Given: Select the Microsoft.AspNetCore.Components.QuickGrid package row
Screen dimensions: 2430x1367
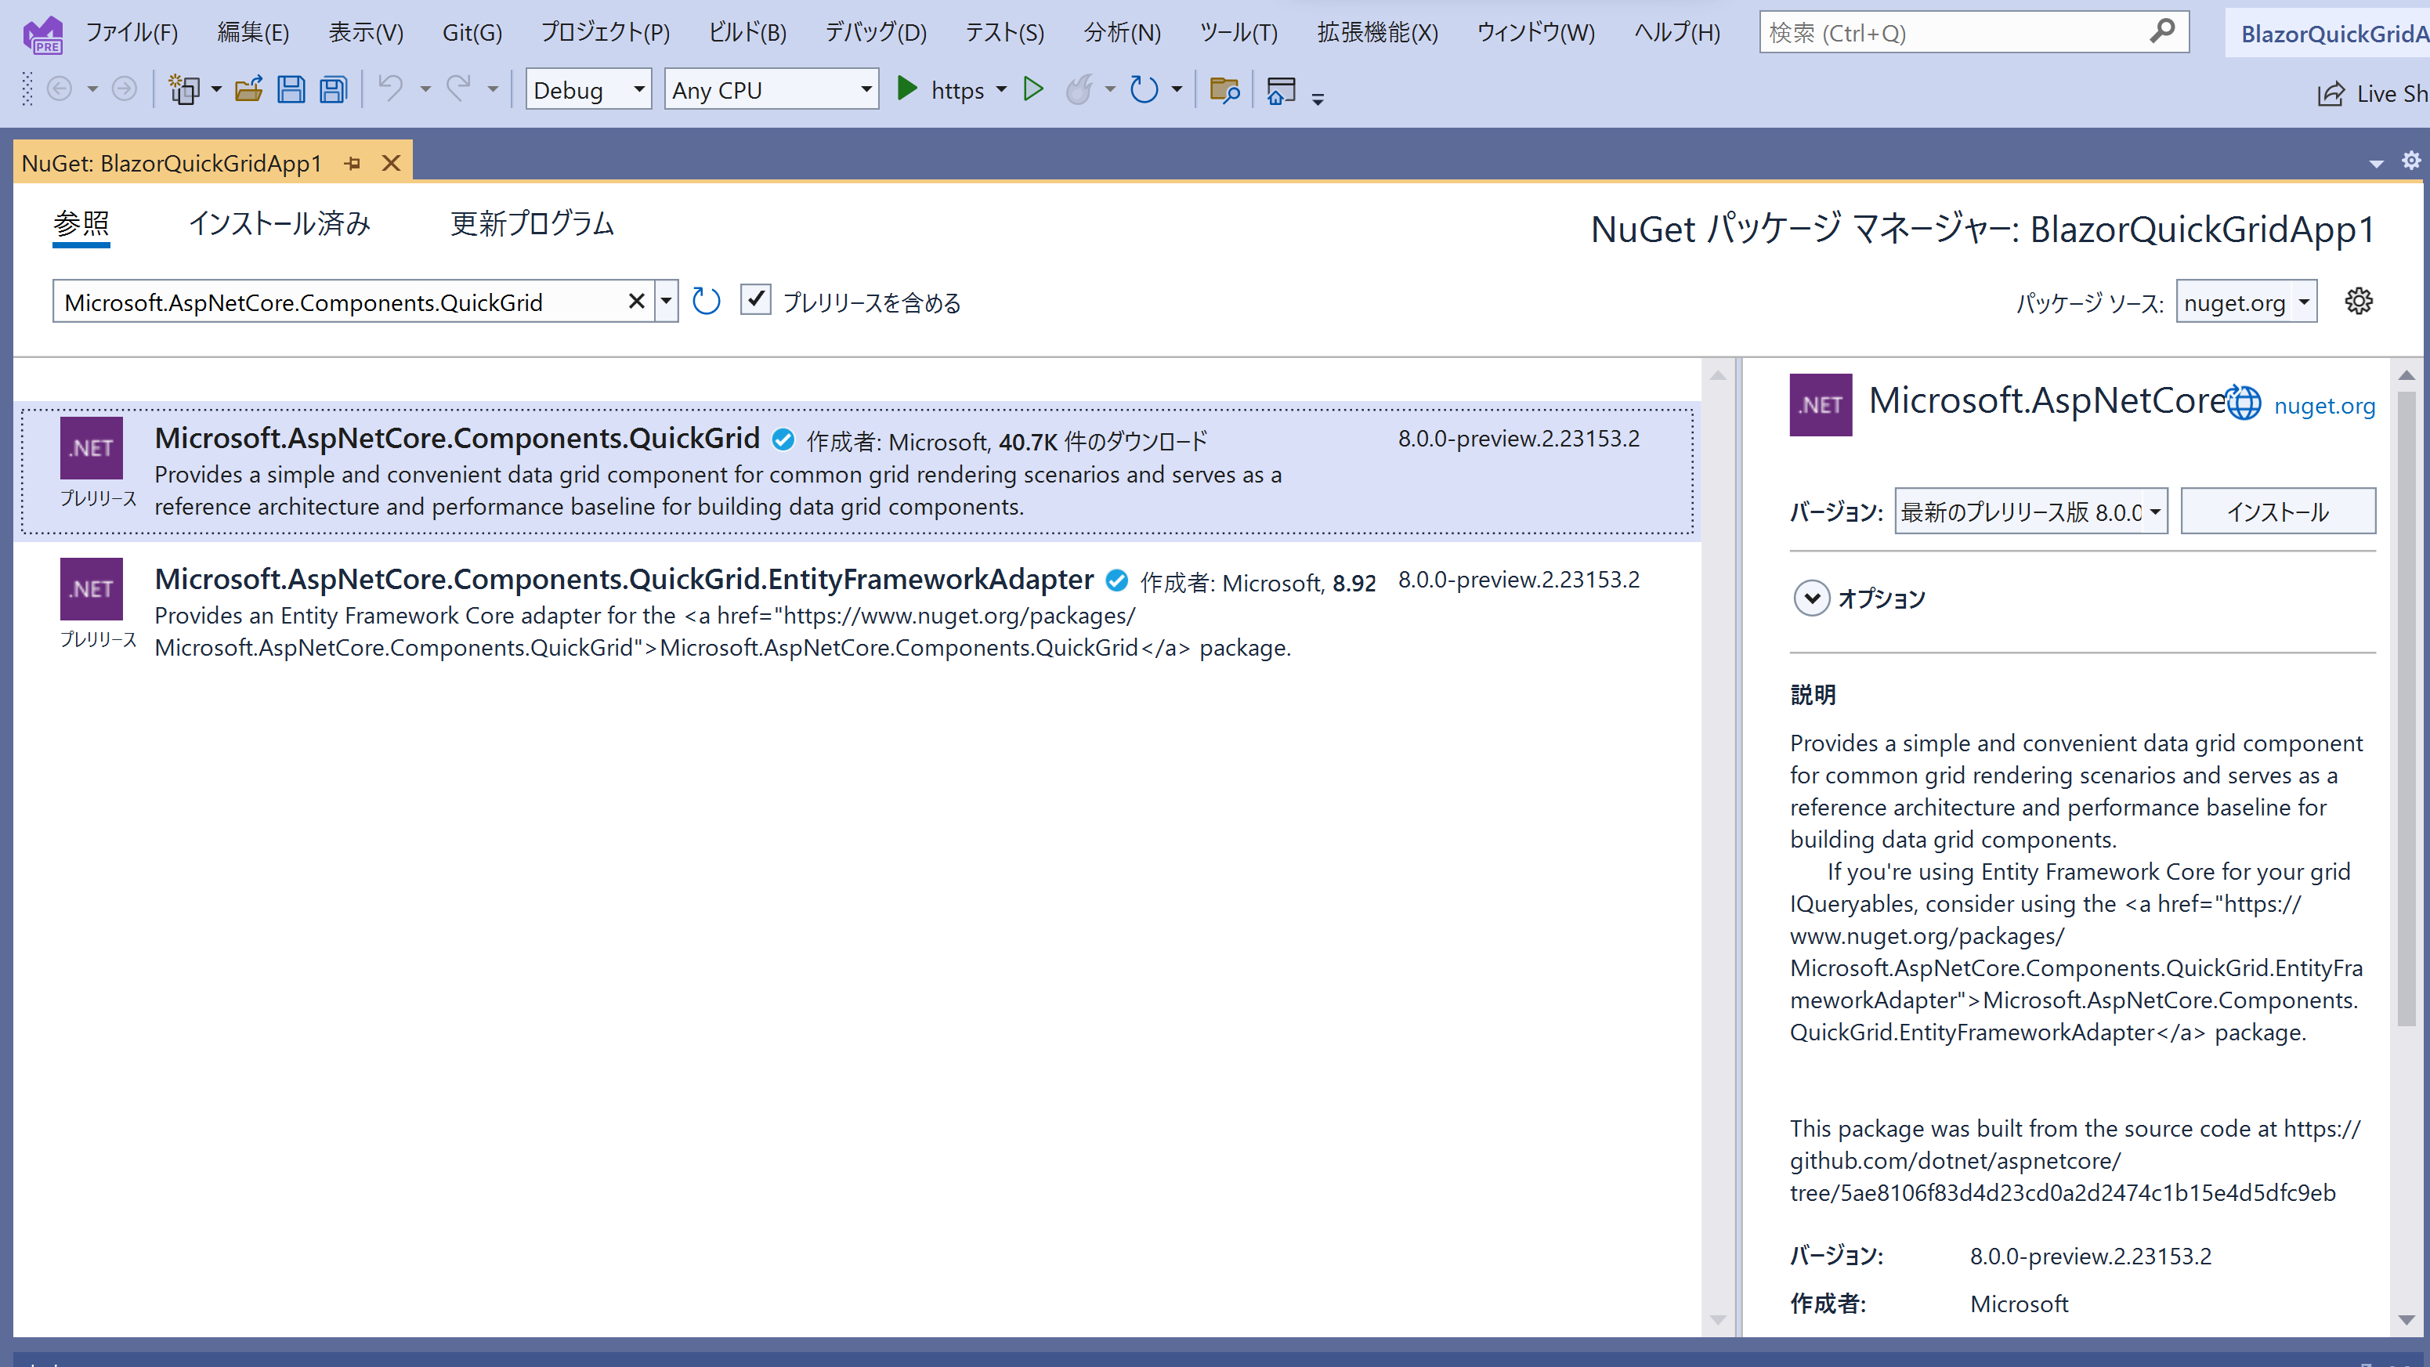Looking at the screenshot, I should [x=858, y=472].
